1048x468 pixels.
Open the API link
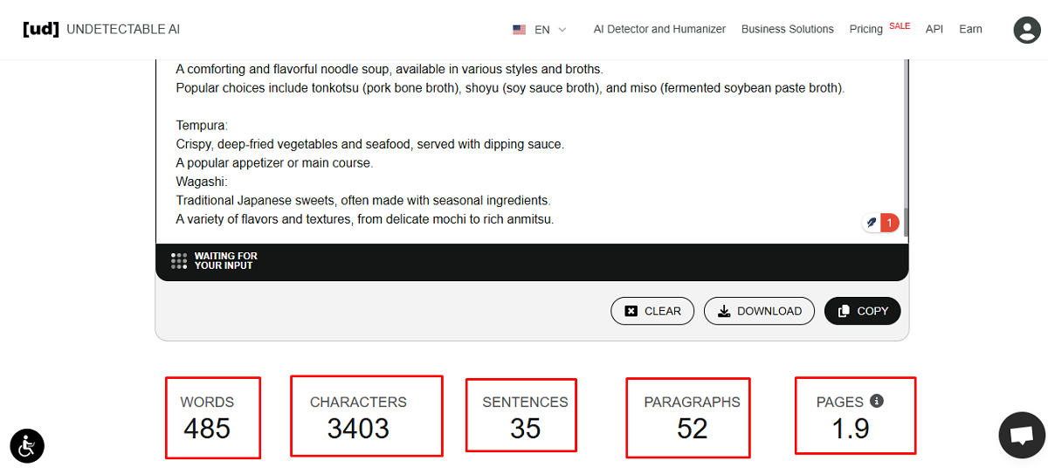click(x=934, y=29)
